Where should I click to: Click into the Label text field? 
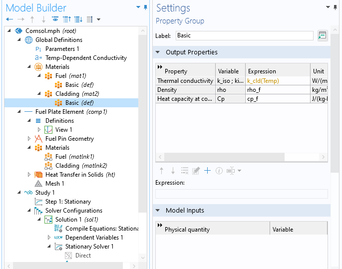click(244, 35)
